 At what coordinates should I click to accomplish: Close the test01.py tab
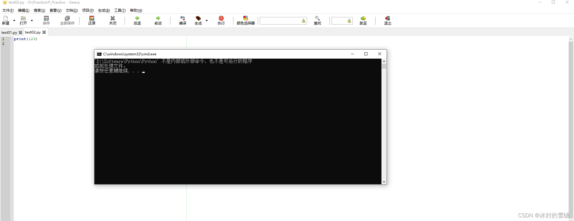pos(21,32)
